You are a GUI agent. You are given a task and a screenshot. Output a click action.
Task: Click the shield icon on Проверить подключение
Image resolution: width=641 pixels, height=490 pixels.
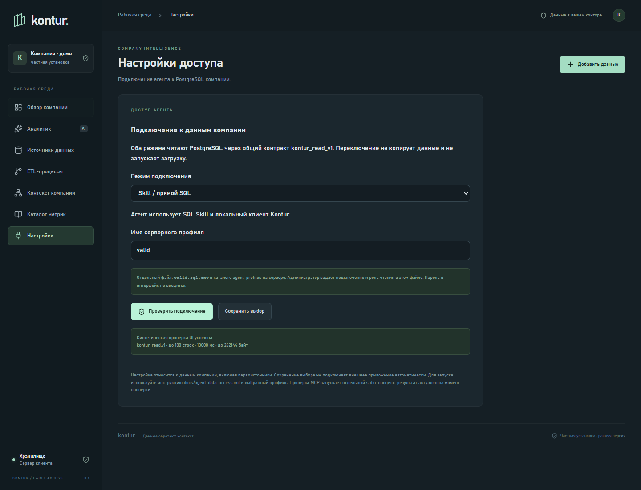click(142, 312)
